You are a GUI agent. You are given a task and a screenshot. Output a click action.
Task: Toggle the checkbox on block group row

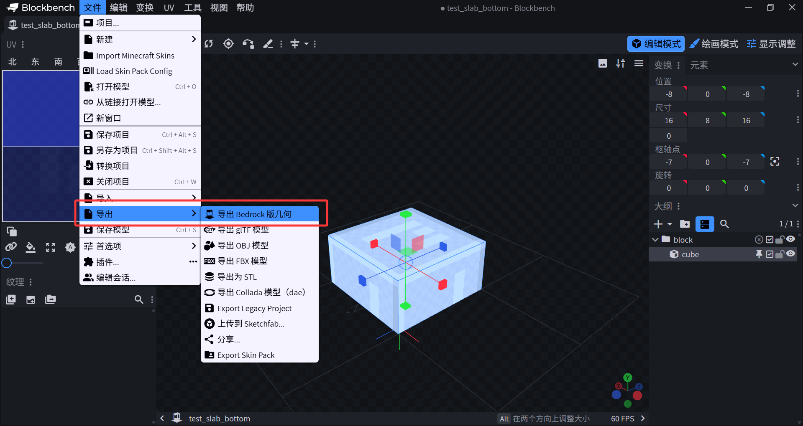pyautogui.click(x=770, y=240)
